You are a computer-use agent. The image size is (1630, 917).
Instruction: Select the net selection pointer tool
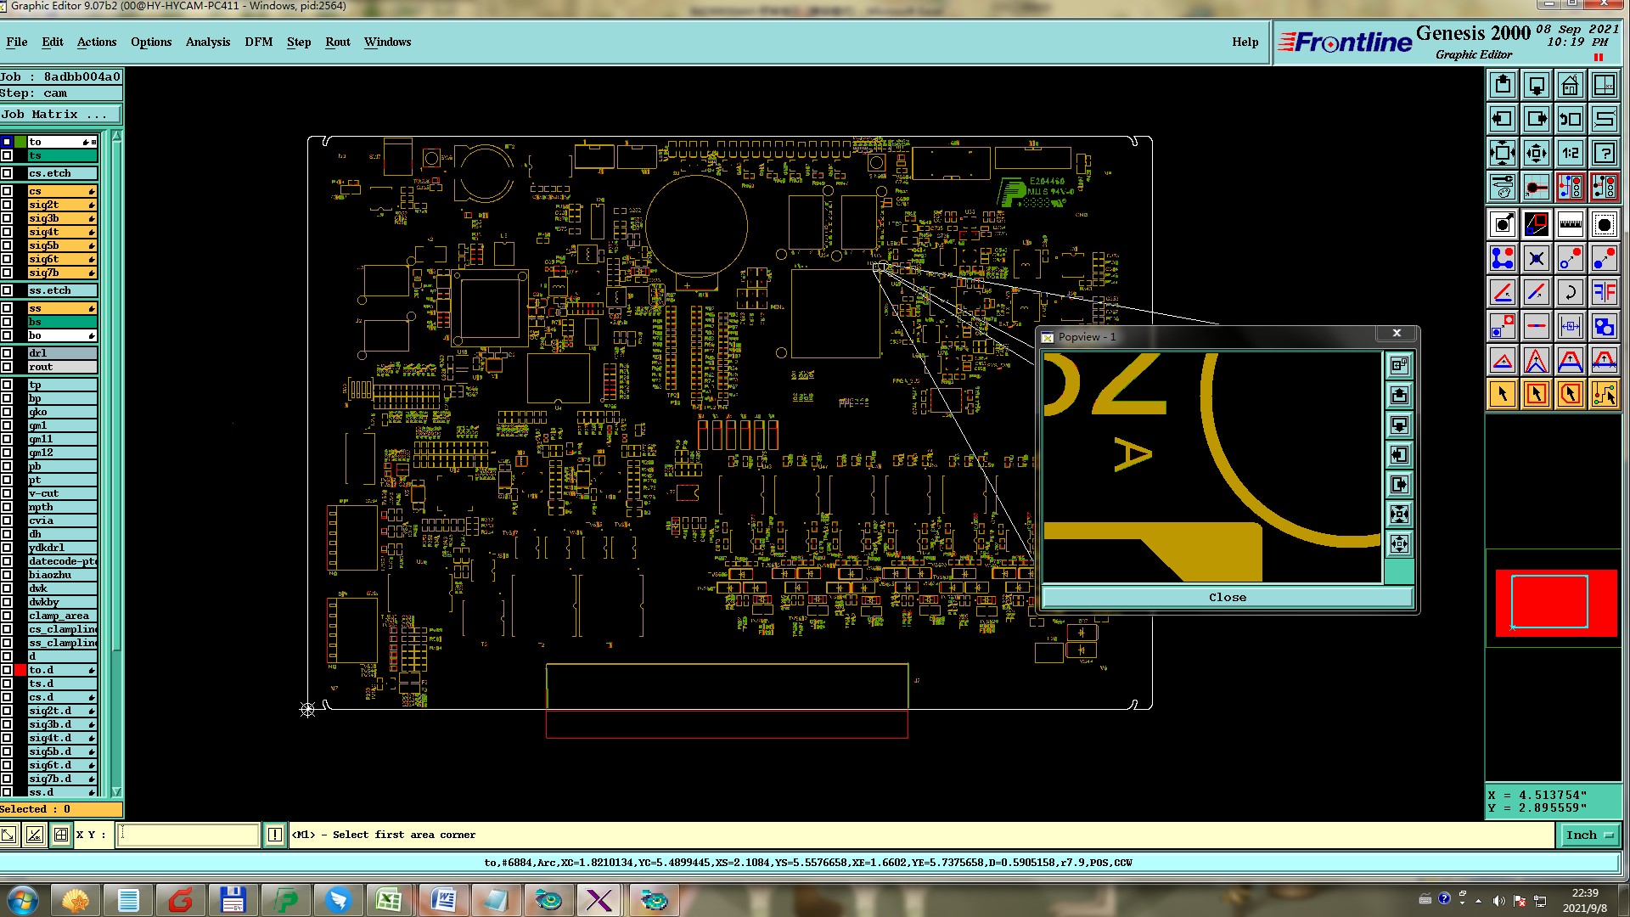(1604, 394)
